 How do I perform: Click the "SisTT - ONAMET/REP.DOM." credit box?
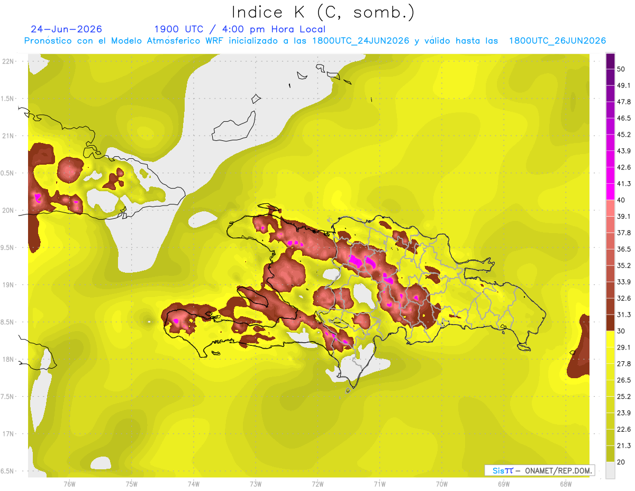[539, 470]
